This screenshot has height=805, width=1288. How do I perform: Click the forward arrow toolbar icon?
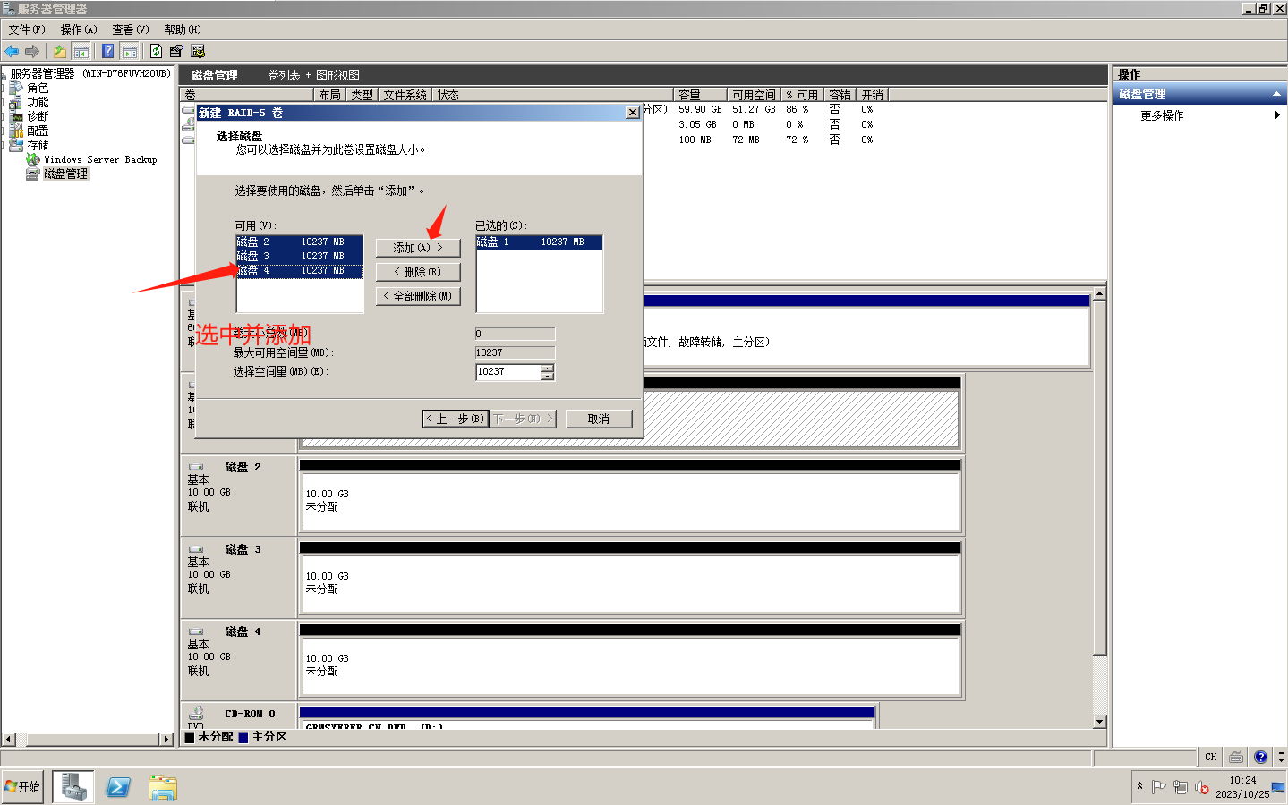pyautogui.click(x=32, y=51)
